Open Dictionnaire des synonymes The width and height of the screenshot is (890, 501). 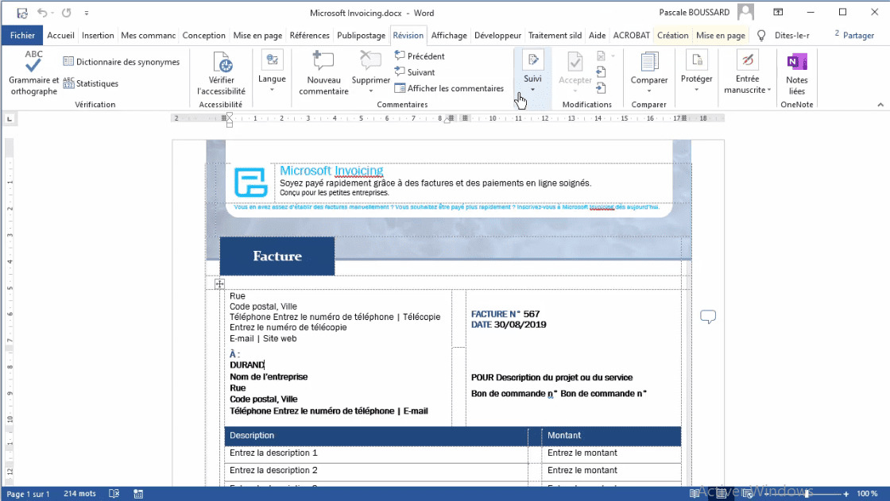tap(122, 62)
